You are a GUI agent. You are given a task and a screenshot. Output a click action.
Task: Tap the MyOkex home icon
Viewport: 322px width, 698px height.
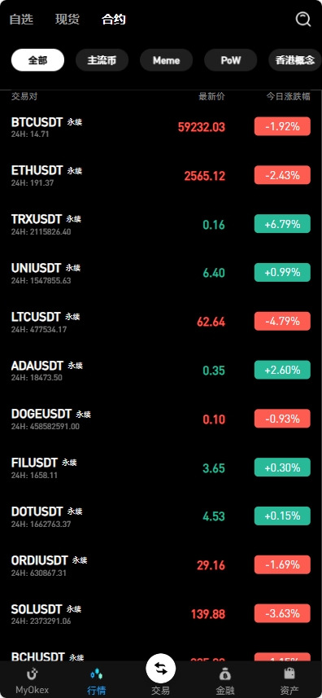32,674
